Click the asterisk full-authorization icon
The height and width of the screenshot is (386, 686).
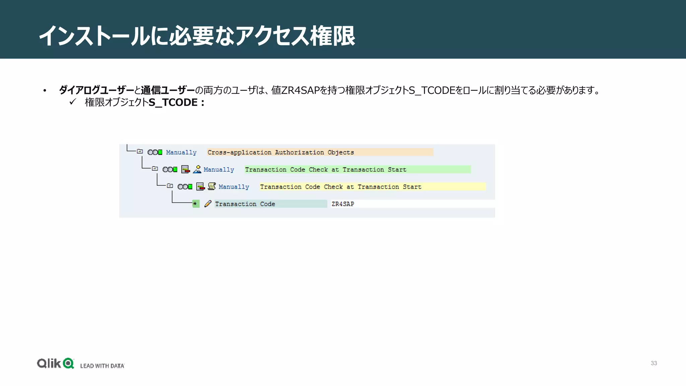196,204
